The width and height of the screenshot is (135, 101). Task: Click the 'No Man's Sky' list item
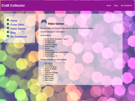click(50, 43)
